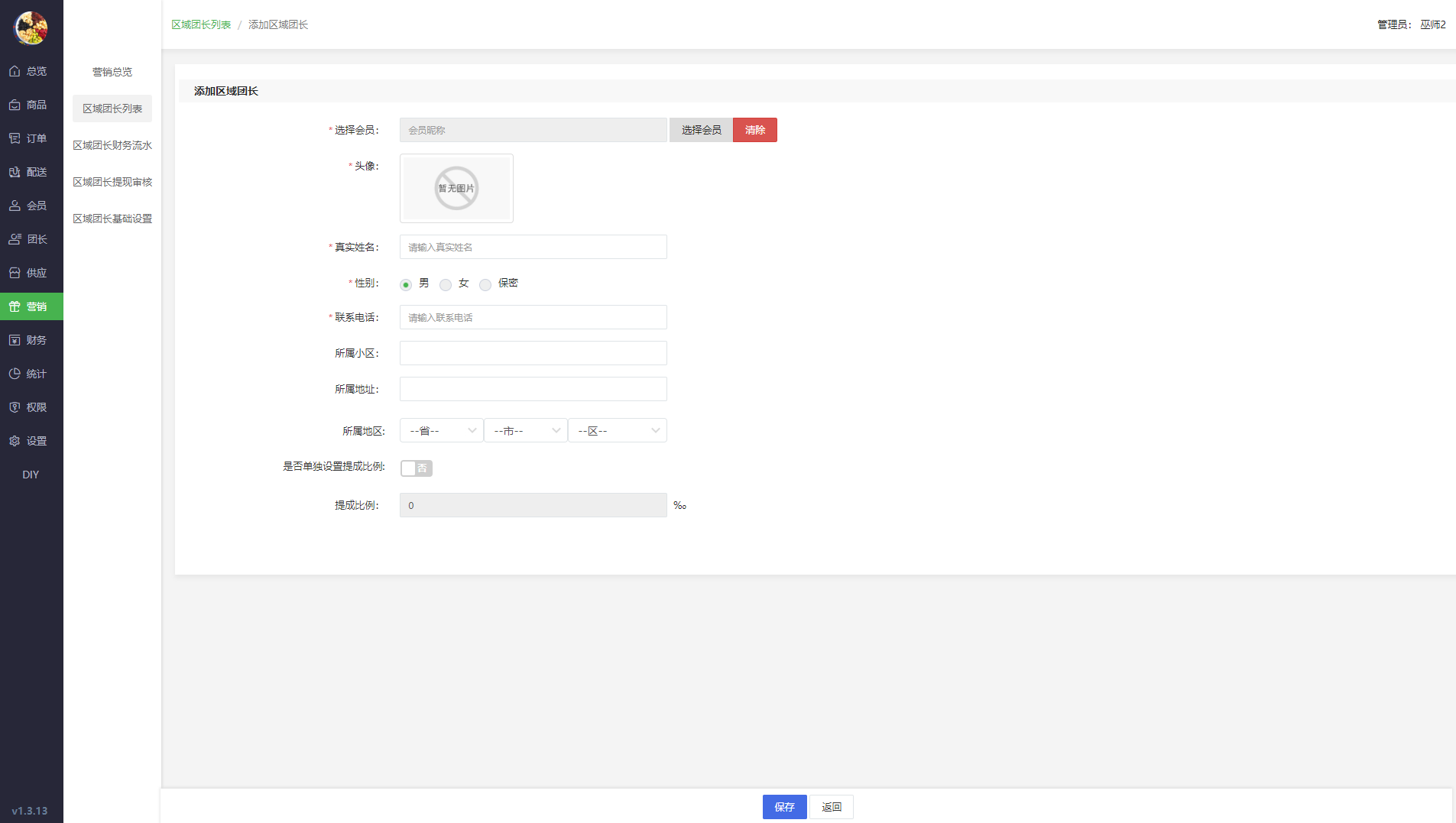
Task: Click the 暂无图片 avatar upload placeholder
Action: (x=456, y=188)
